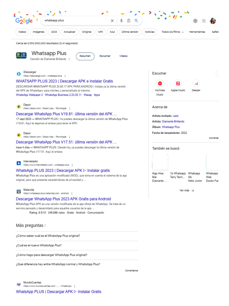Click the MundoCuentas site favicon
This screenshot has width=229, height=306.
[18, 284]
